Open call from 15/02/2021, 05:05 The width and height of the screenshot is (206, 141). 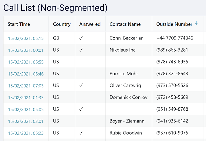point(26,109)
